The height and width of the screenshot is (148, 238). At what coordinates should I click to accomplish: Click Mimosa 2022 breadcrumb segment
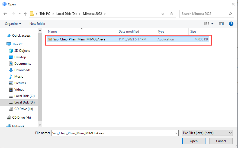92,14
